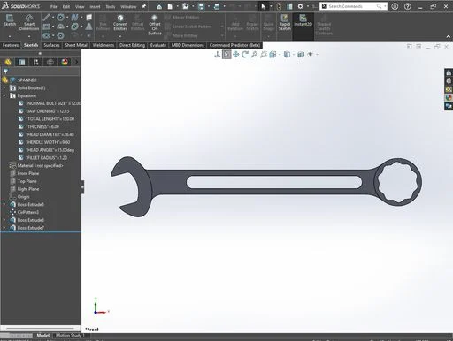Screen dimensions: 453x341
Task: Select the Corner Rectangle sketch tool
Action: click(46, 27)
